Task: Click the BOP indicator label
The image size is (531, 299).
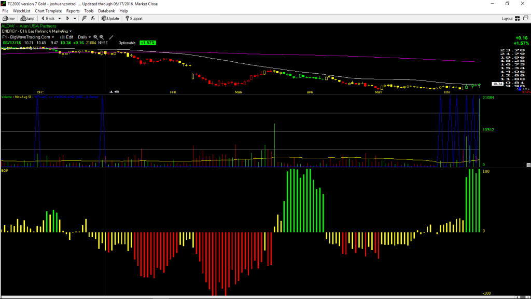Action: coord(5,170)
